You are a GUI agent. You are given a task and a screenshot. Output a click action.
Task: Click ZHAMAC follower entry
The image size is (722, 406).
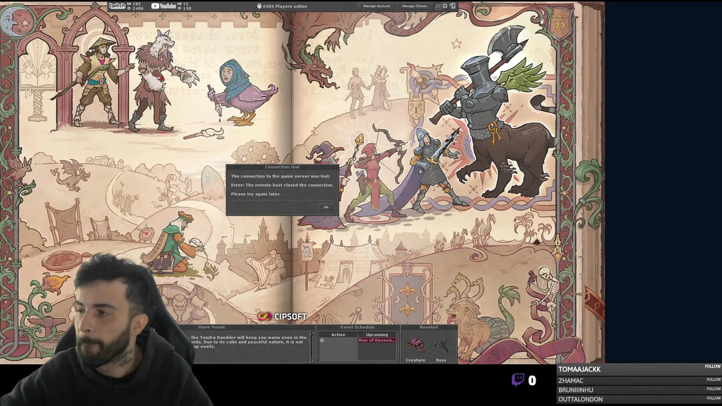[640, 381]
